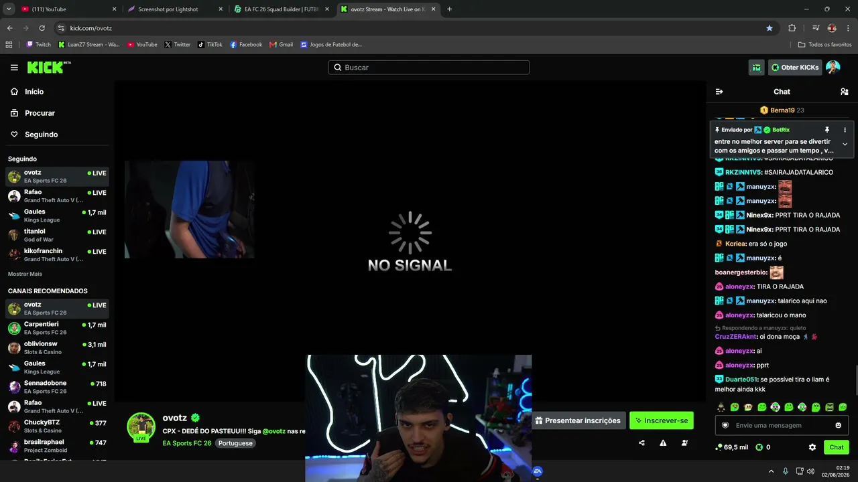Open the Kick hamburger menu
The height and width of the screenshot is (482, 858).
14,68
